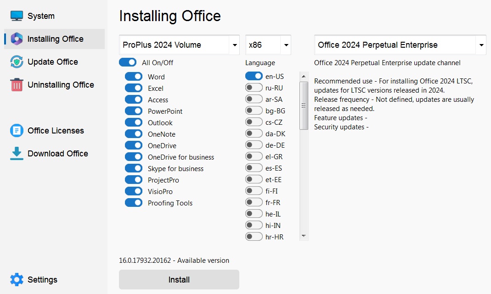Screen dimensions: 491x294
Task: Enable the cs-CZ language toggle
Action: 254,122
